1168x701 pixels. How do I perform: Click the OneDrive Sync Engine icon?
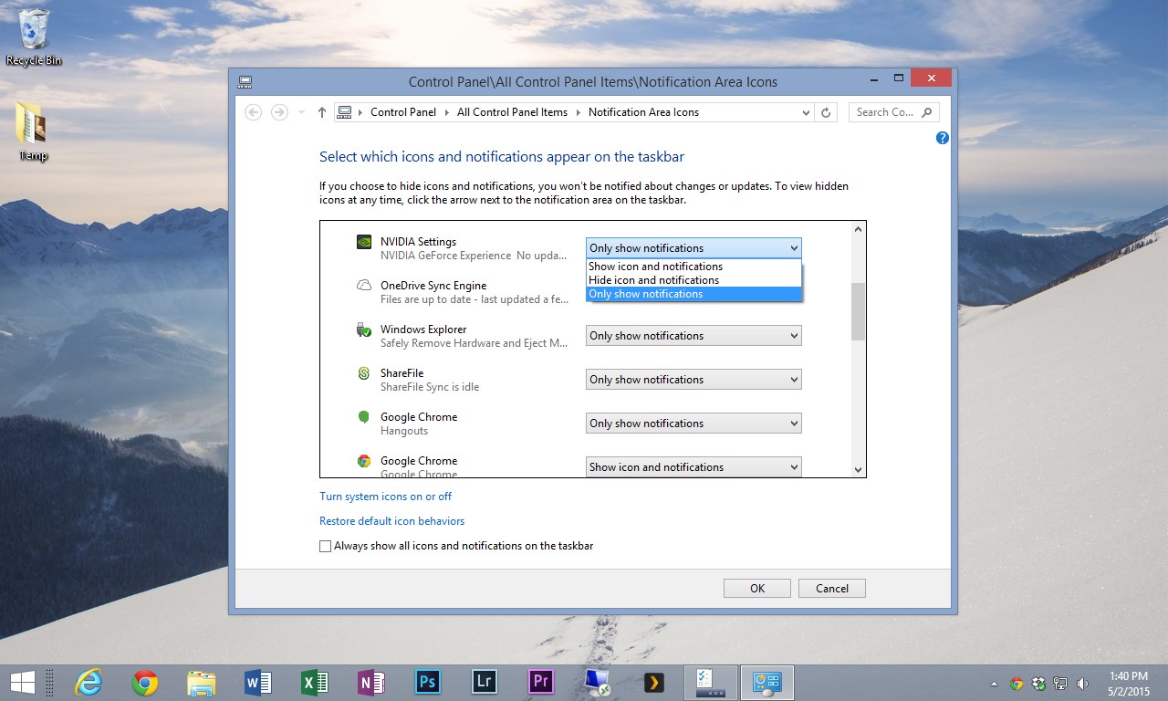363,287
